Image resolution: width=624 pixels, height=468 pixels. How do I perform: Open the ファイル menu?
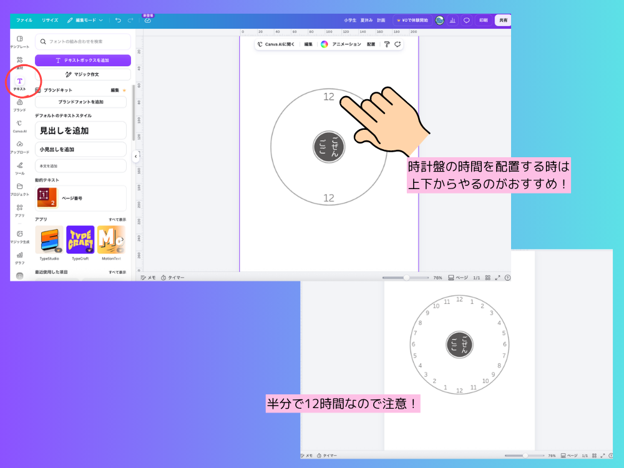[x=24, y=21]
